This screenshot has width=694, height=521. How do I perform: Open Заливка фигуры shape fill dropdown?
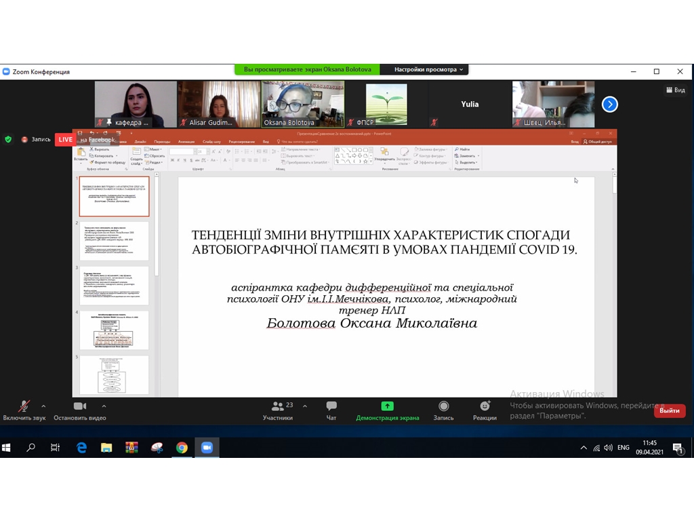(x=430, y=149)
